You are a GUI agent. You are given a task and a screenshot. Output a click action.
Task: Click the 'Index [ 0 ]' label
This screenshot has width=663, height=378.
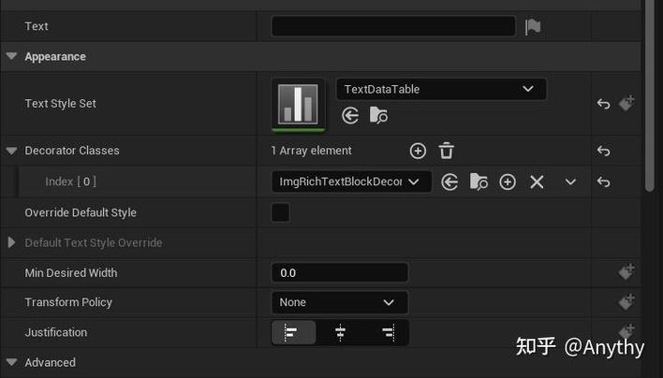pyautogui.click(x=70, y=182)
